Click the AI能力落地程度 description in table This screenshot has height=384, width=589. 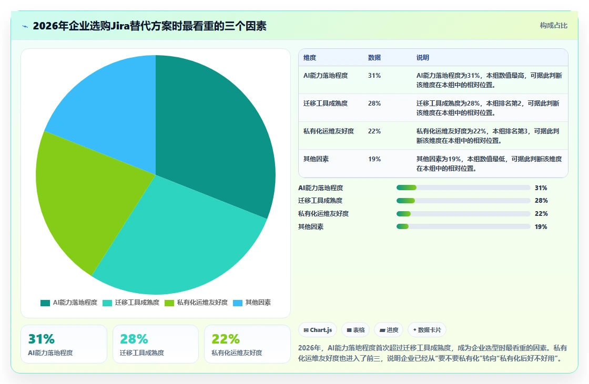pos(489,80)
